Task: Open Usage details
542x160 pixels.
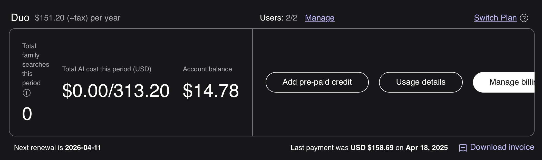Action: click(421, 82)
